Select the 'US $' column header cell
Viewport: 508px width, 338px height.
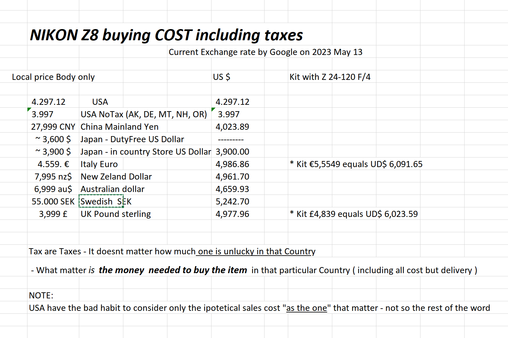click(221, 77)
